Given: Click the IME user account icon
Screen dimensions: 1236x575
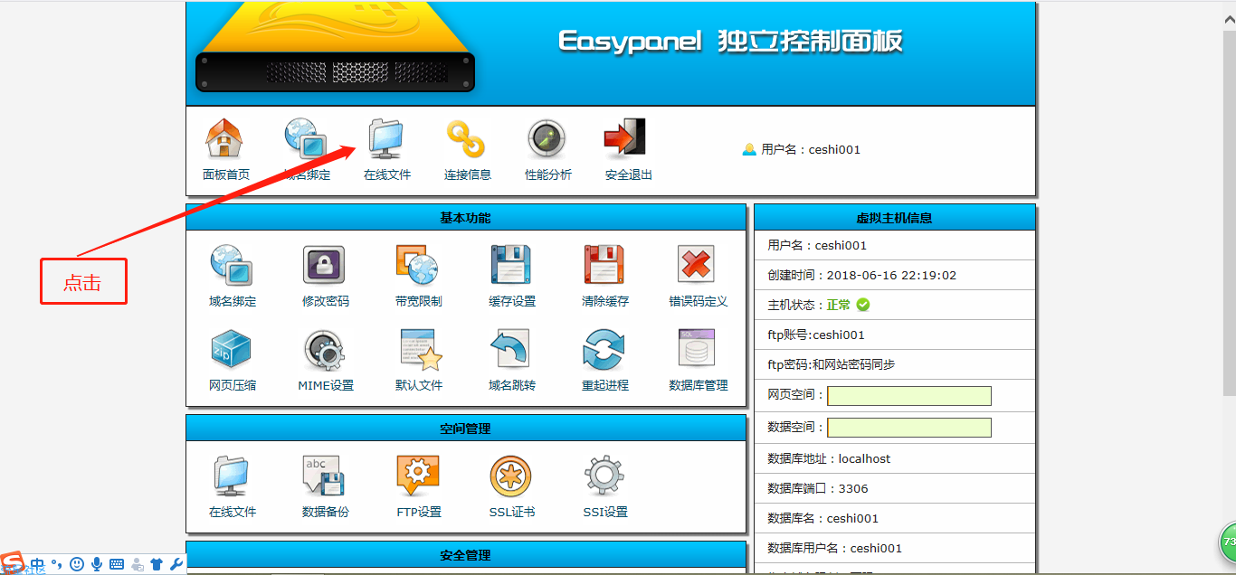Looking at the screenshot, I should tap(137, 565).
